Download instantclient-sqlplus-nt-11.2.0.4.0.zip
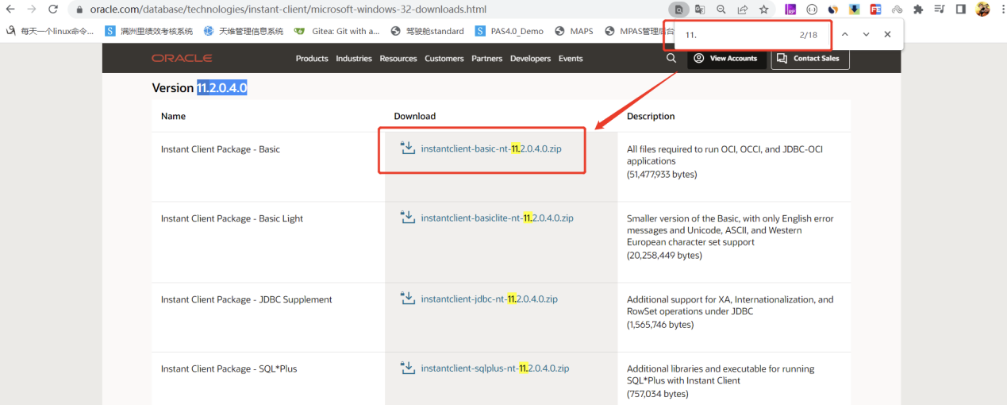This screenshot has width=1007, height=405. [494, 368]
